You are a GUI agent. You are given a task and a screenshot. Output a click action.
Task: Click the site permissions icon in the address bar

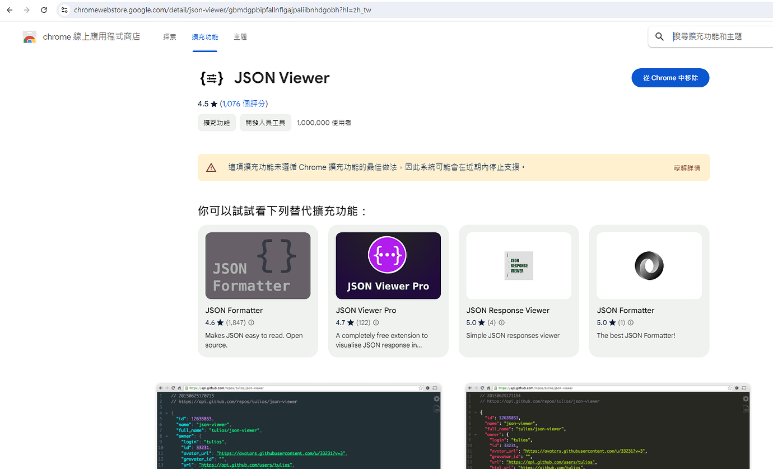click(64, 10)
